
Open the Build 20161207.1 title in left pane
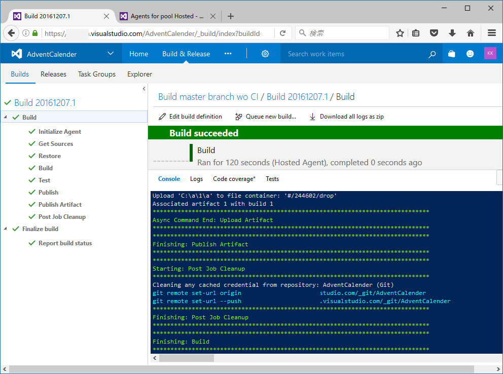pos(45,103)
